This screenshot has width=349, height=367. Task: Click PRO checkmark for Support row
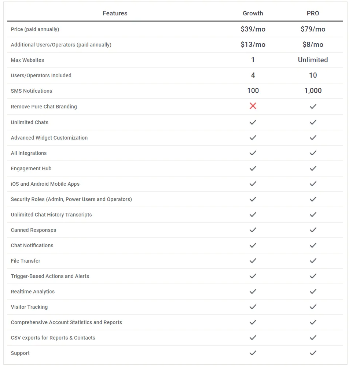click(313, 353)
